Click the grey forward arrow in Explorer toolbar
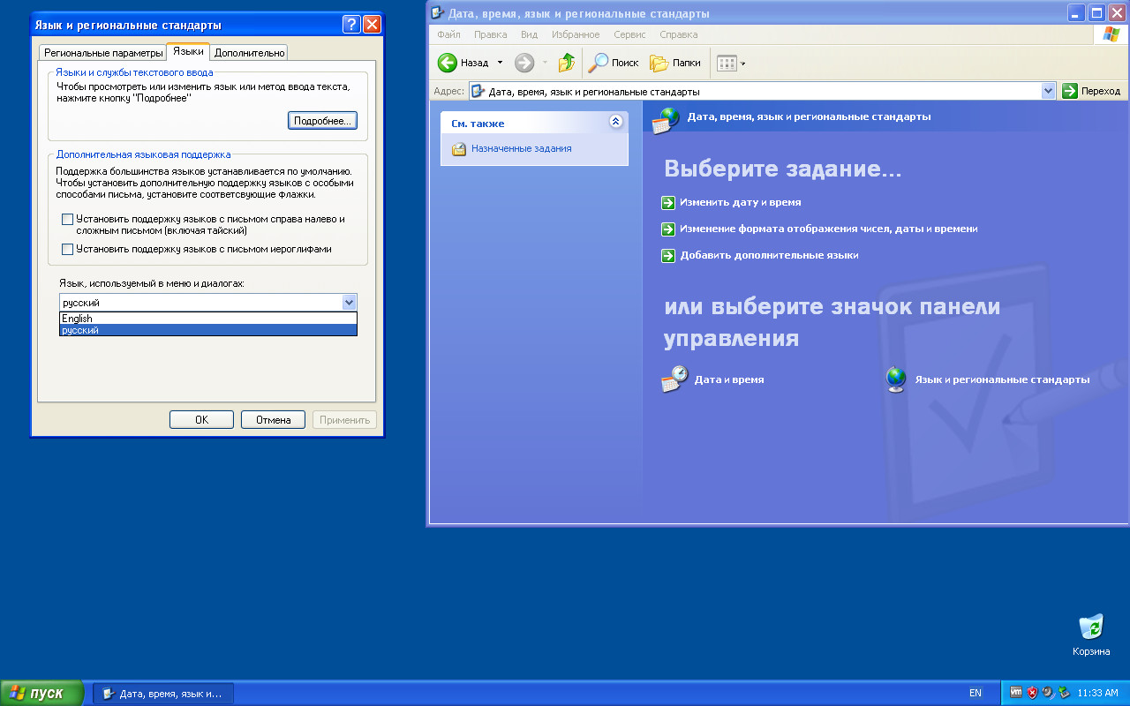 (524, 63)
